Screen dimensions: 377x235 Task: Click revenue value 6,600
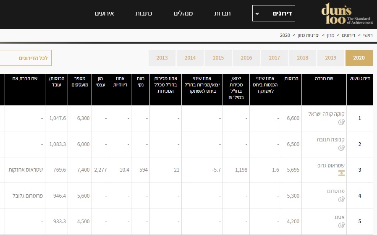coord(293,118)
